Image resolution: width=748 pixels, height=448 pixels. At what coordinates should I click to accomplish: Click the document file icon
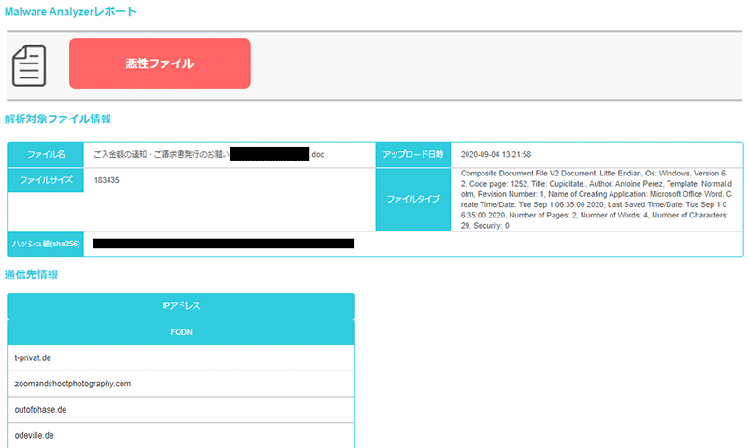[x=29, y=65]
